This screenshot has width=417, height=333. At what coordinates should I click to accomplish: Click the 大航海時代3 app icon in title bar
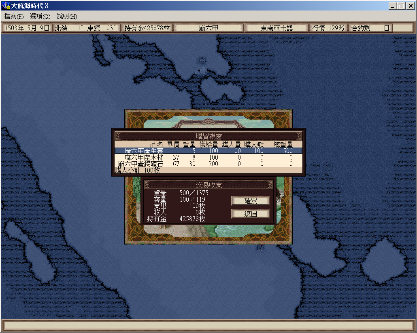6,6
